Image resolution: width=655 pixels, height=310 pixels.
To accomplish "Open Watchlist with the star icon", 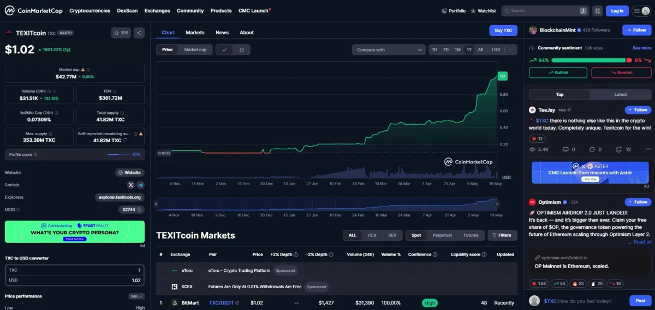I will tap(484, 10).
